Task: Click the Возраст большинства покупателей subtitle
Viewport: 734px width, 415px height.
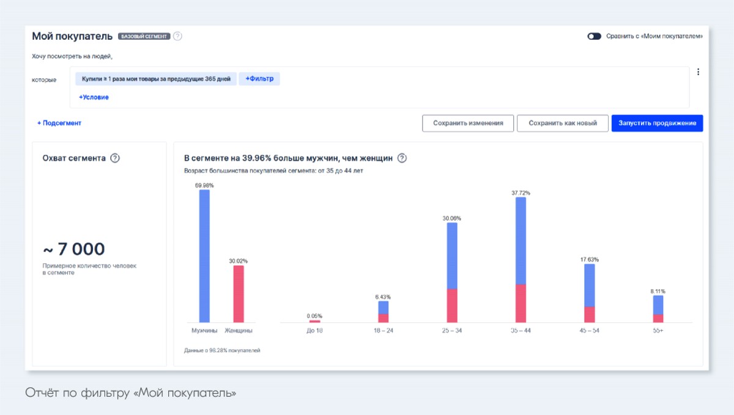Action: [273, 171]
